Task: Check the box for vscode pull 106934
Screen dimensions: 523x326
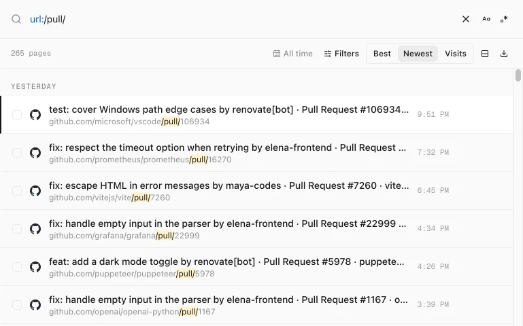Action: (x=17, y=115)
